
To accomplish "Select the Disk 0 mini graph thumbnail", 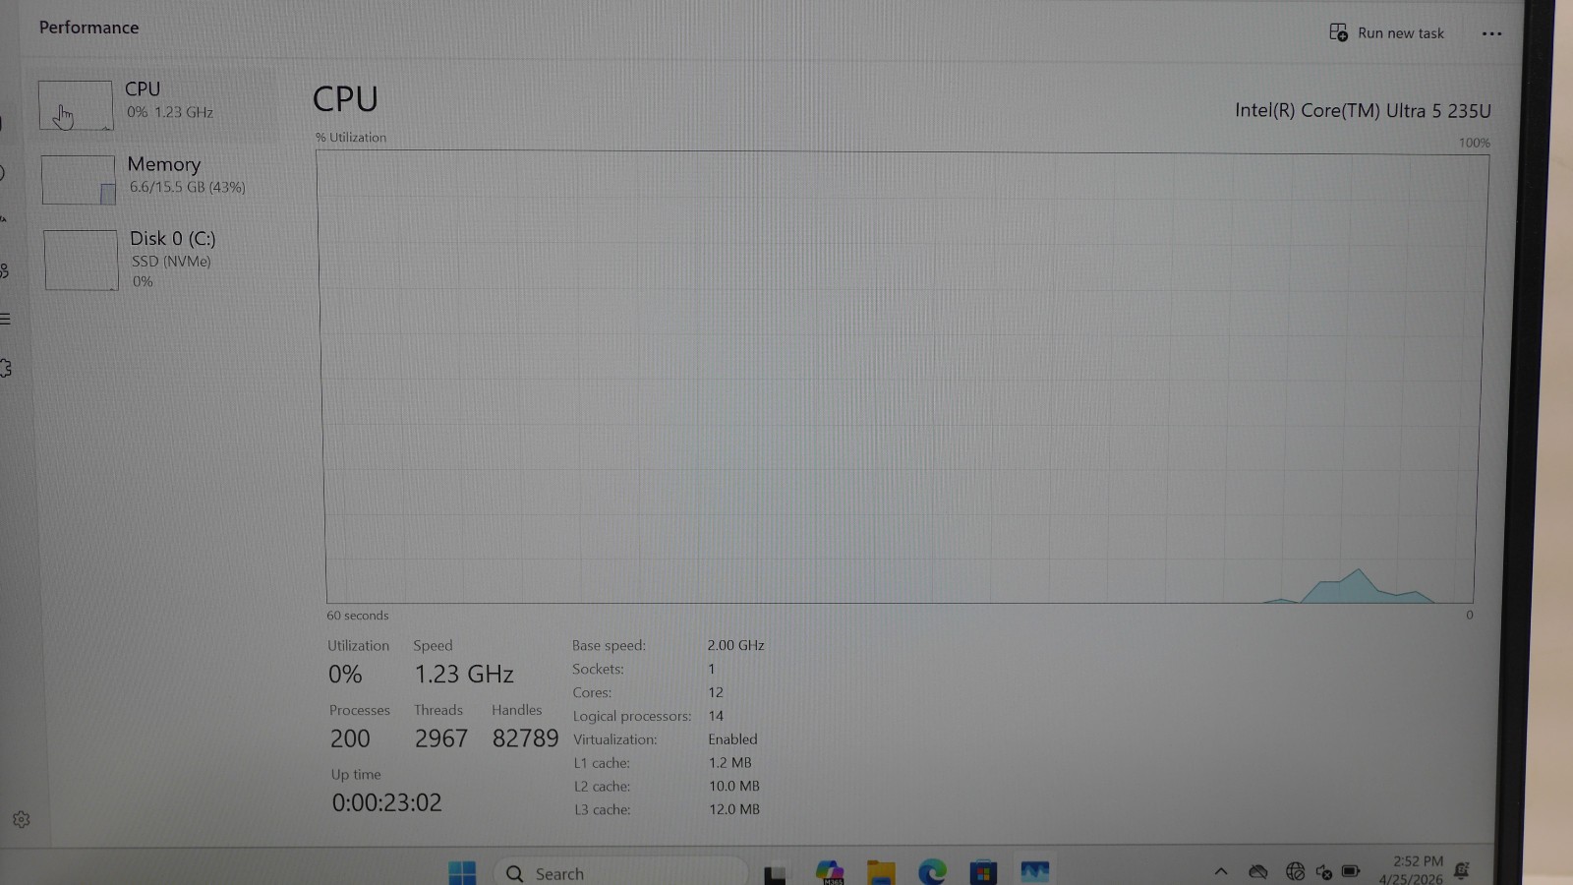I will pyautogui.click(x=81, y=260).
